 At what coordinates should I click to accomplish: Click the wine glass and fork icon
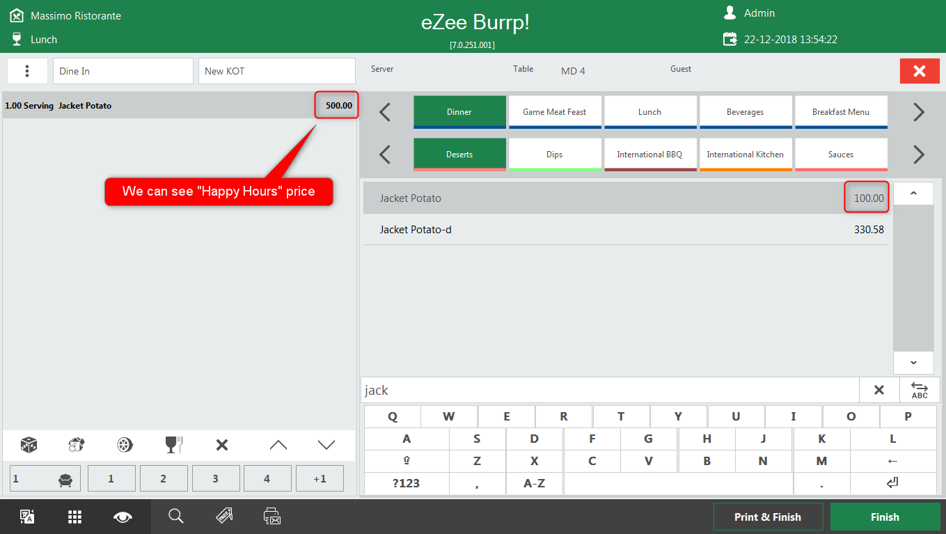[x=173, y=445]
